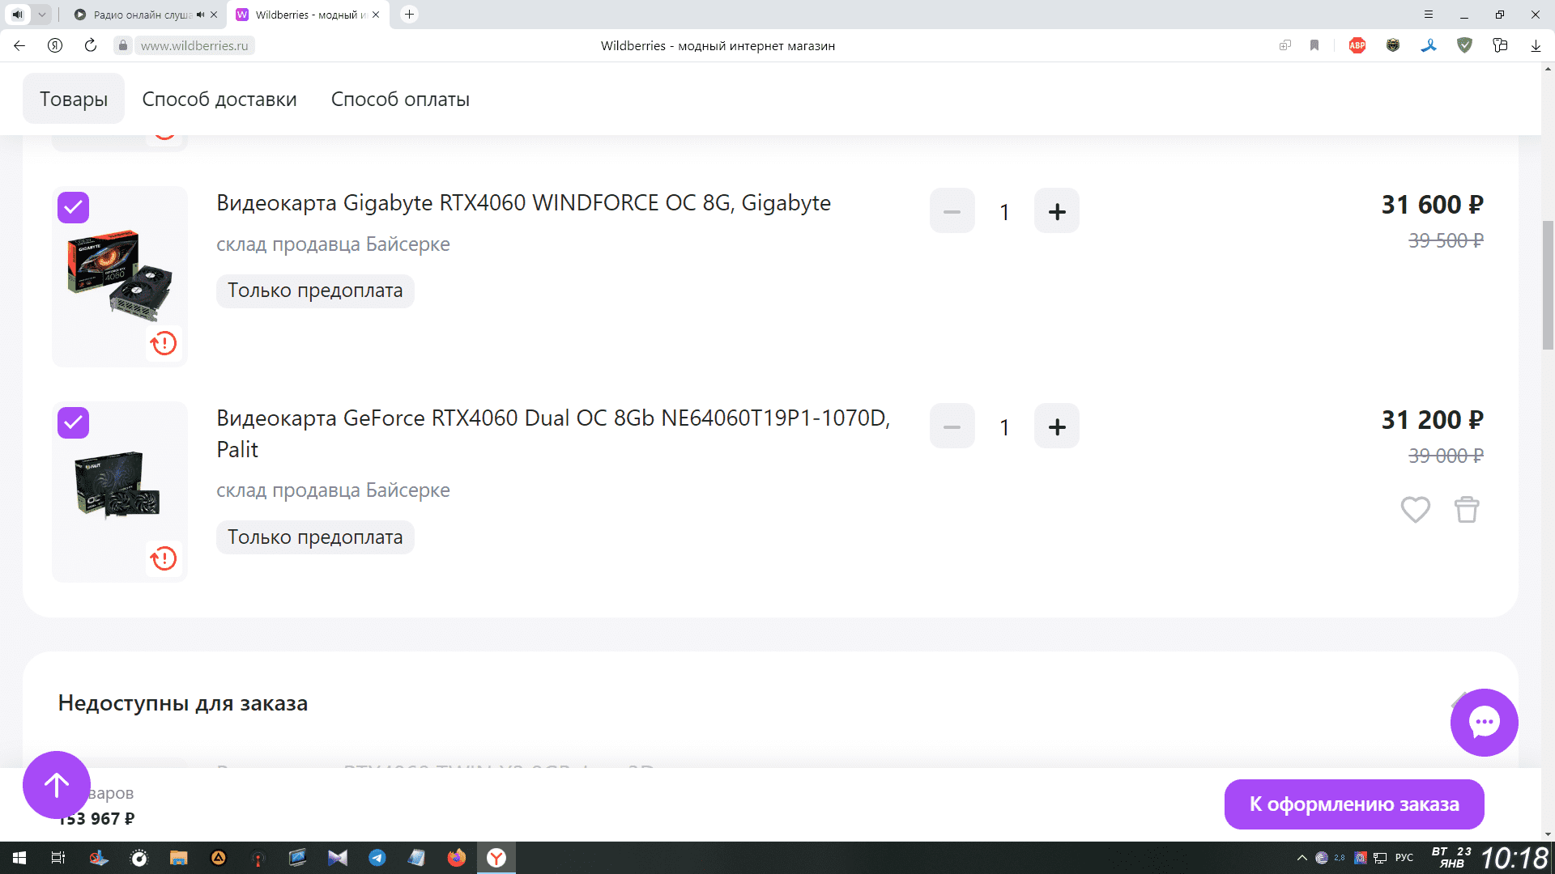This screenshot has width=1555, height=874.
Task: Add Palit RTX4060 to favorites heart
Action: [x=1415, y=510]
